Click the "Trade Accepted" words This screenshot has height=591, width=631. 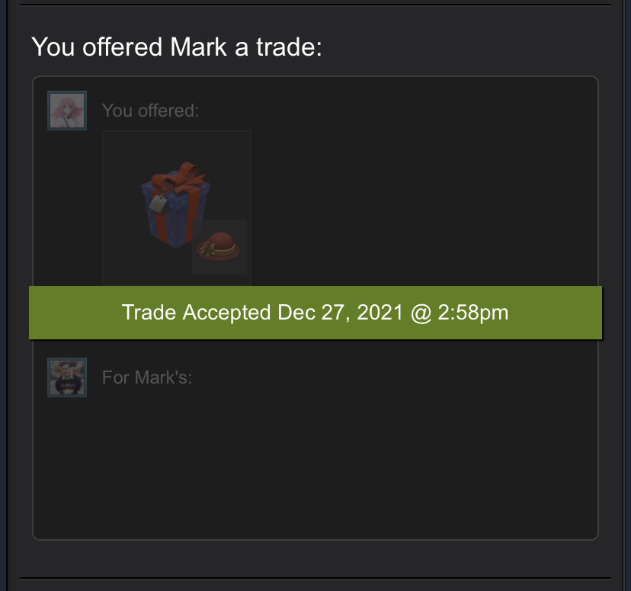(197, 313)
